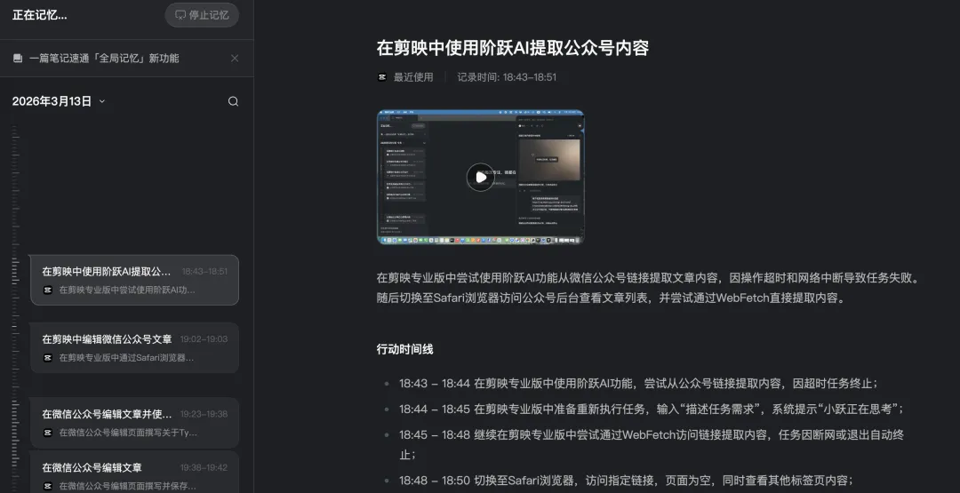Click the 18:43 – 18:44 timeline entry

[639, 384]
